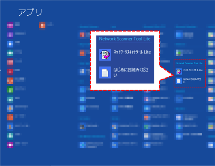
Task: Click the small ネットワークスキャナツール Lite label in apps list
Action: pos(193,70)
